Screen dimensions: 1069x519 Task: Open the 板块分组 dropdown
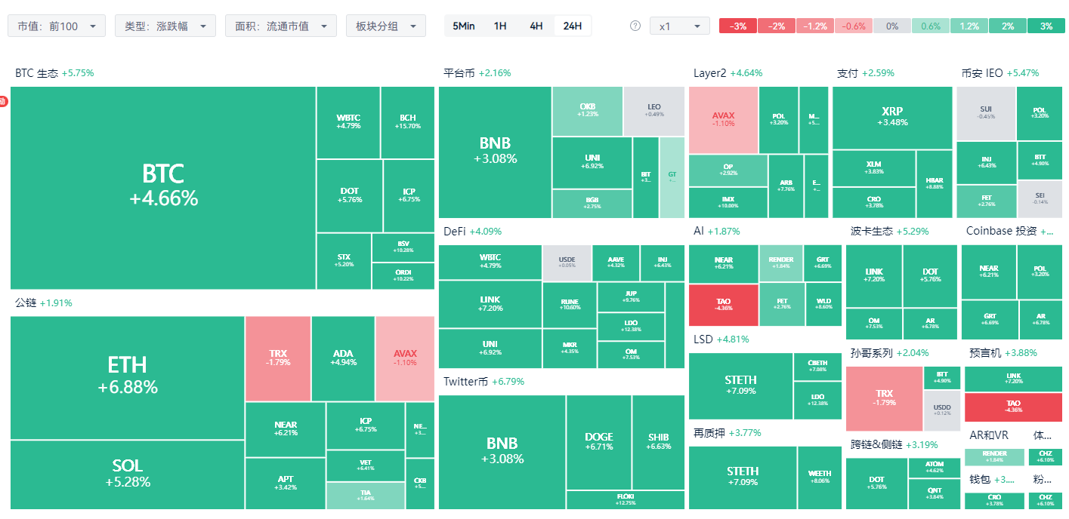click(386, 26)
